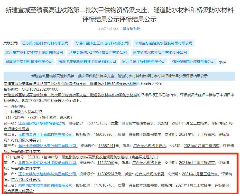The image size is (240, 194).
Task: Click the tender number CRDT0WZ202001000
Action: click(x=40, y=89)
